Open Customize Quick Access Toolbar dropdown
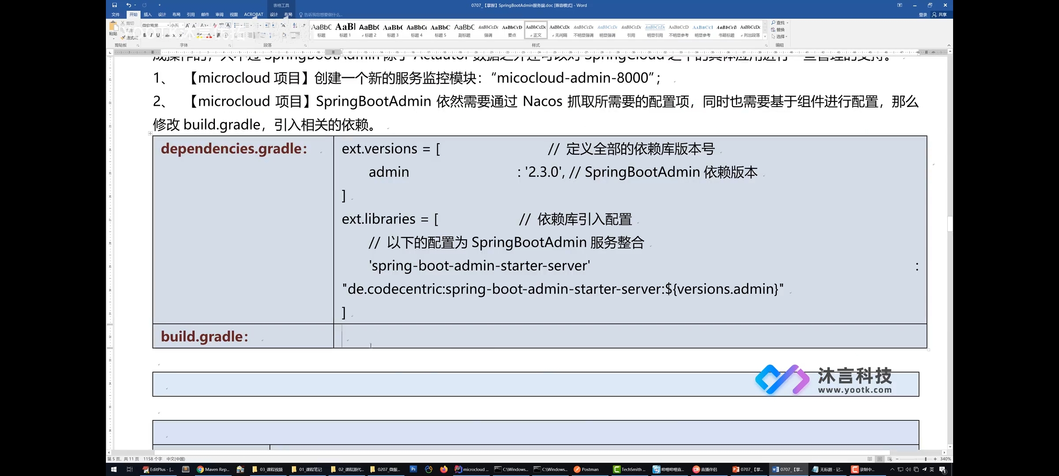This screenshot has width=1059, height=476. [159, 5]
